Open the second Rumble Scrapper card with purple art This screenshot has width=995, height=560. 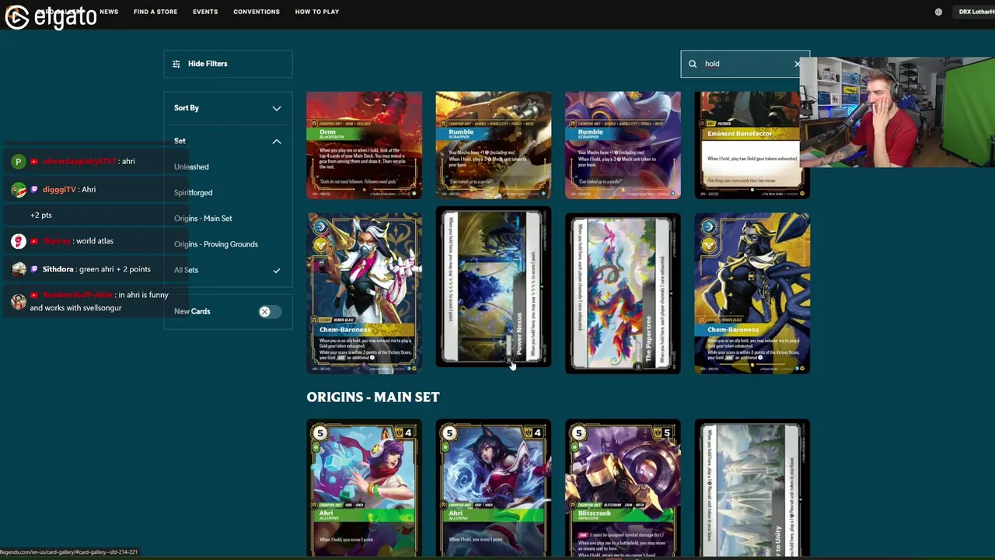click(x=623, y=145)
